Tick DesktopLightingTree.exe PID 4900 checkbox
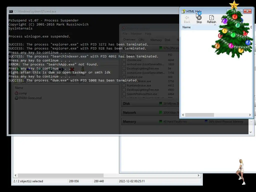 click(124, 90)
